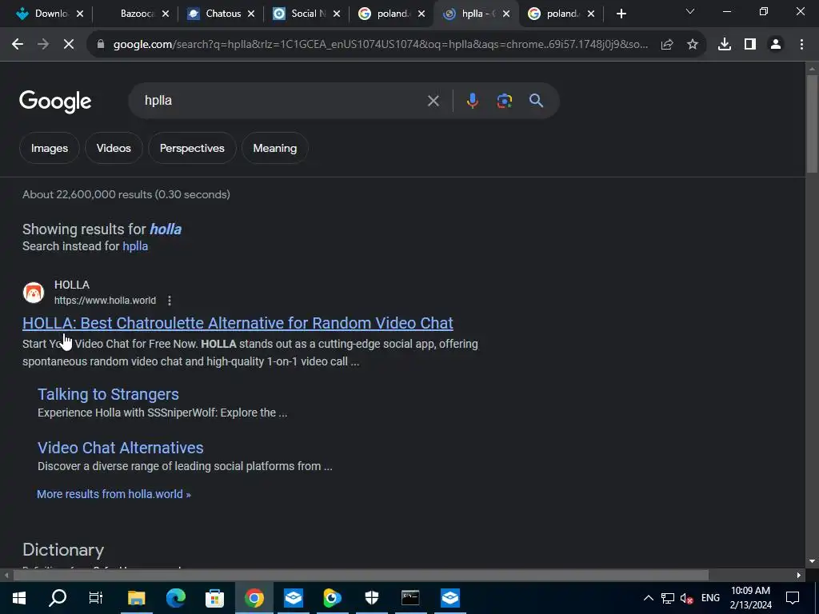Open the muted volume tray icon
819x614 pixels.
(687, 598)
